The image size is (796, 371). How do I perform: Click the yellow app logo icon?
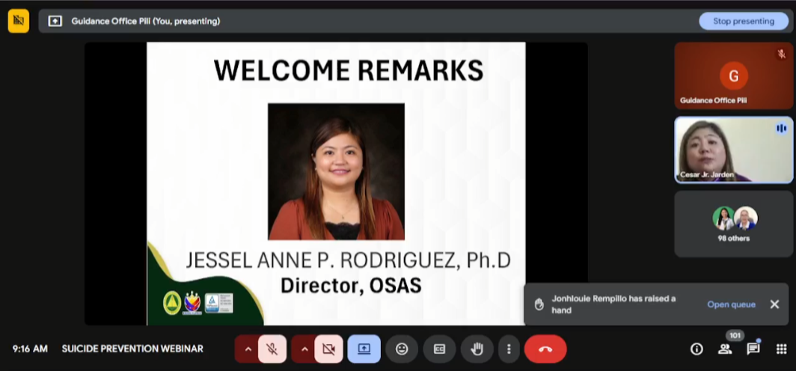pyautogui.click(x=19, y=21)
